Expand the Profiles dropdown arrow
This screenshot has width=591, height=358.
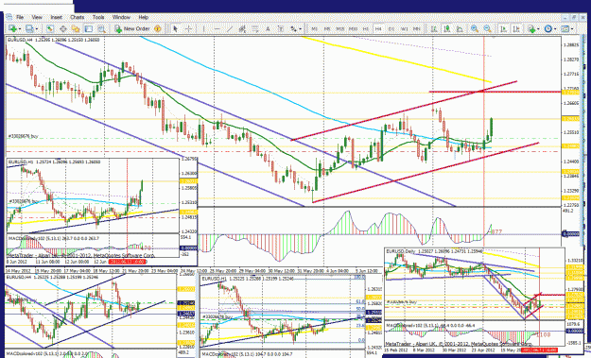(36, 29)
